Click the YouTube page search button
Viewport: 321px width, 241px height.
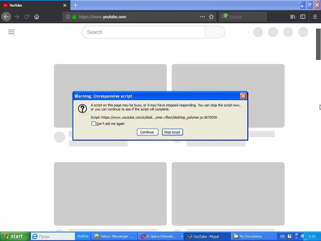[x=215, y=32]
